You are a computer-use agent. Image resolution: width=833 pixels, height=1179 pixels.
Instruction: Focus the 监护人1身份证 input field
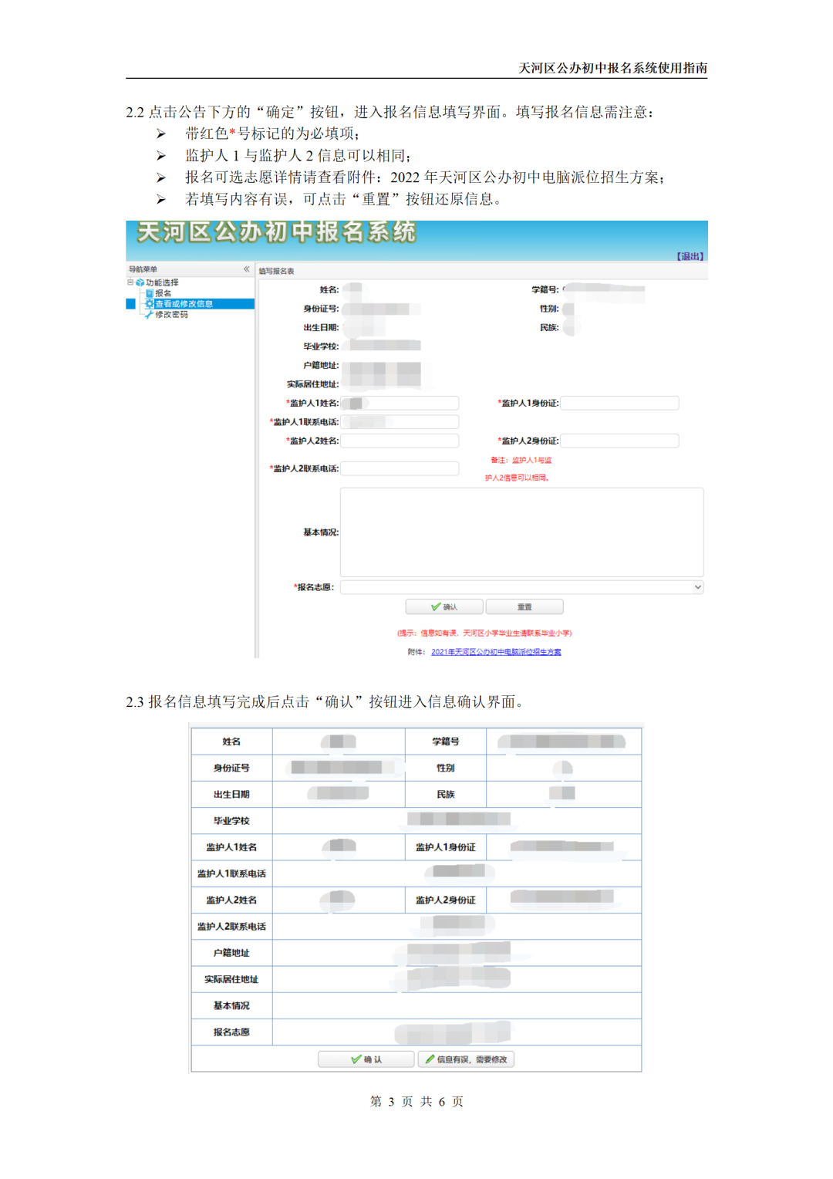point(619,403)
